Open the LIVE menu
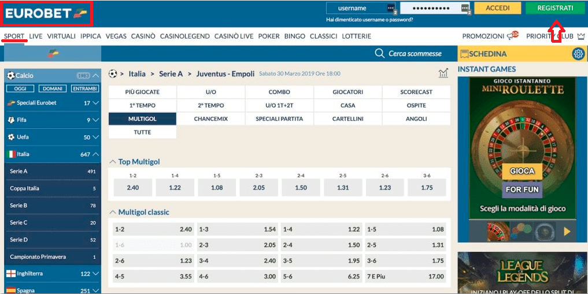The image size is (588, 294). (x=36, y=36)
